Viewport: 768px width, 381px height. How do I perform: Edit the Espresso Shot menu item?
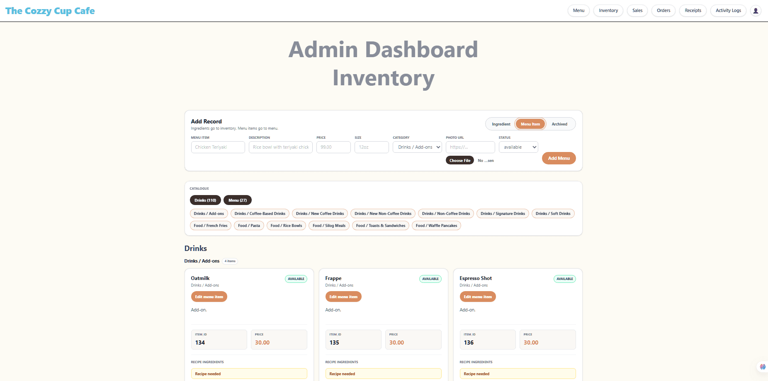pos(478,297)
